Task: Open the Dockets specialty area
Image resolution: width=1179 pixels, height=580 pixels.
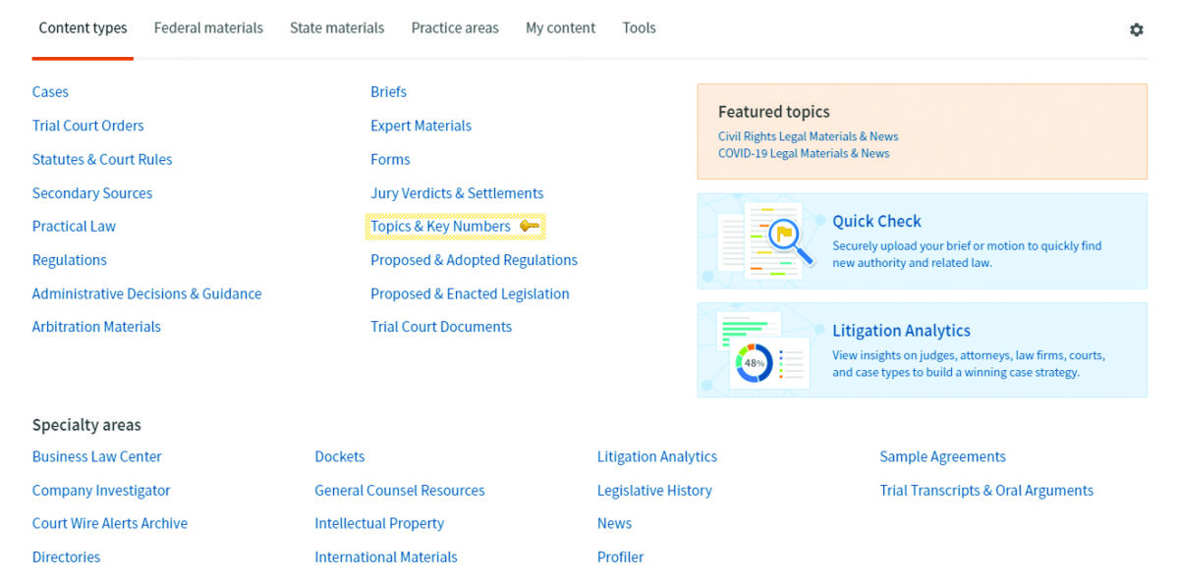Action: click(339, 457)
